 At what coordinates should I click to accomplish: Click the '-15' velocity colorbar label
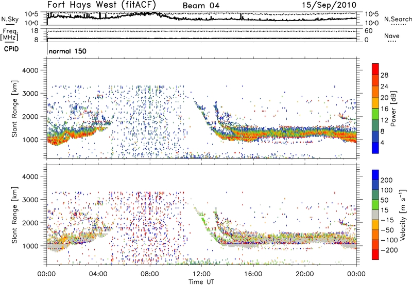coord(387,220)
